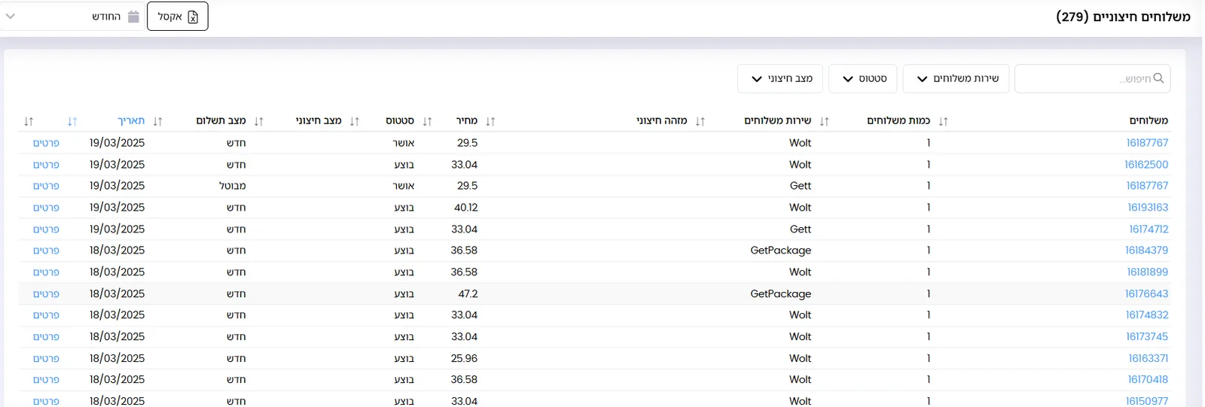Click sort arrows beside מחיר header

(x=490, y=121)
